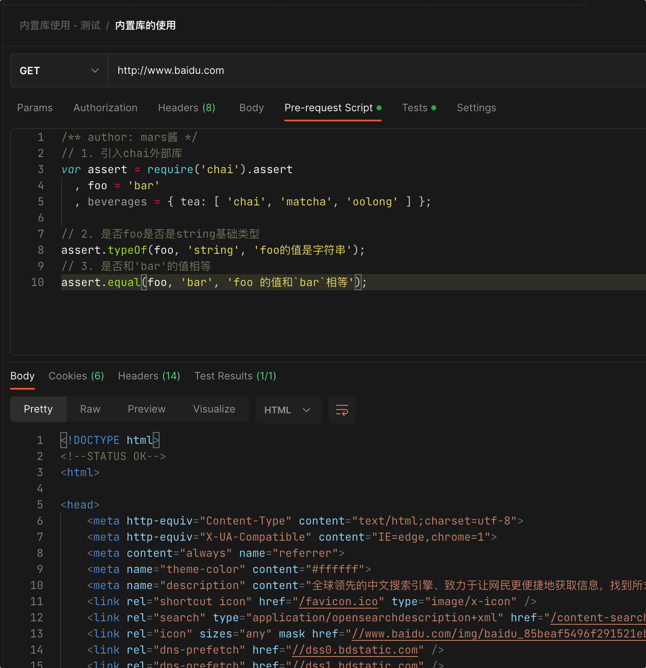Click the <html> tag response line
The height and width of the screenshot is (668, 646).
click(x=80, y=472)
